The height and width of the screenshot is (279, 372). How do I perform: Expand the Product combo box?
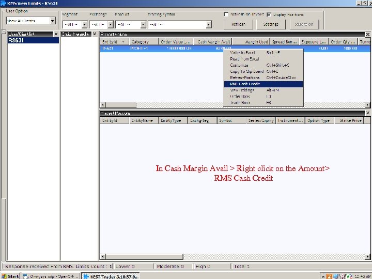click(x=143, y=24)
